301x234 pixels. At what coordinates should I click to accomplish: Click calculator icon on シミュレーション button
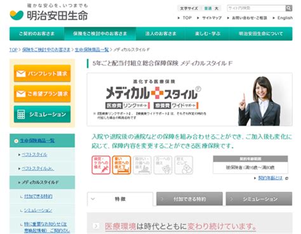(21, 114)
